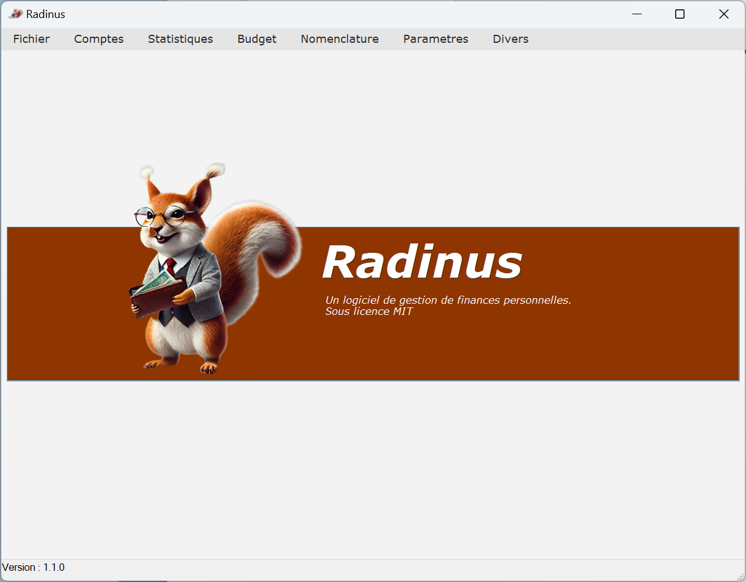
Task: Open the Budget menu
Action: pos(257,39)
